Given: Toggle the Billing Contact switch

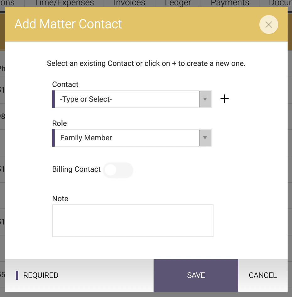Looking at the screenshot, I should coord(118,170).
